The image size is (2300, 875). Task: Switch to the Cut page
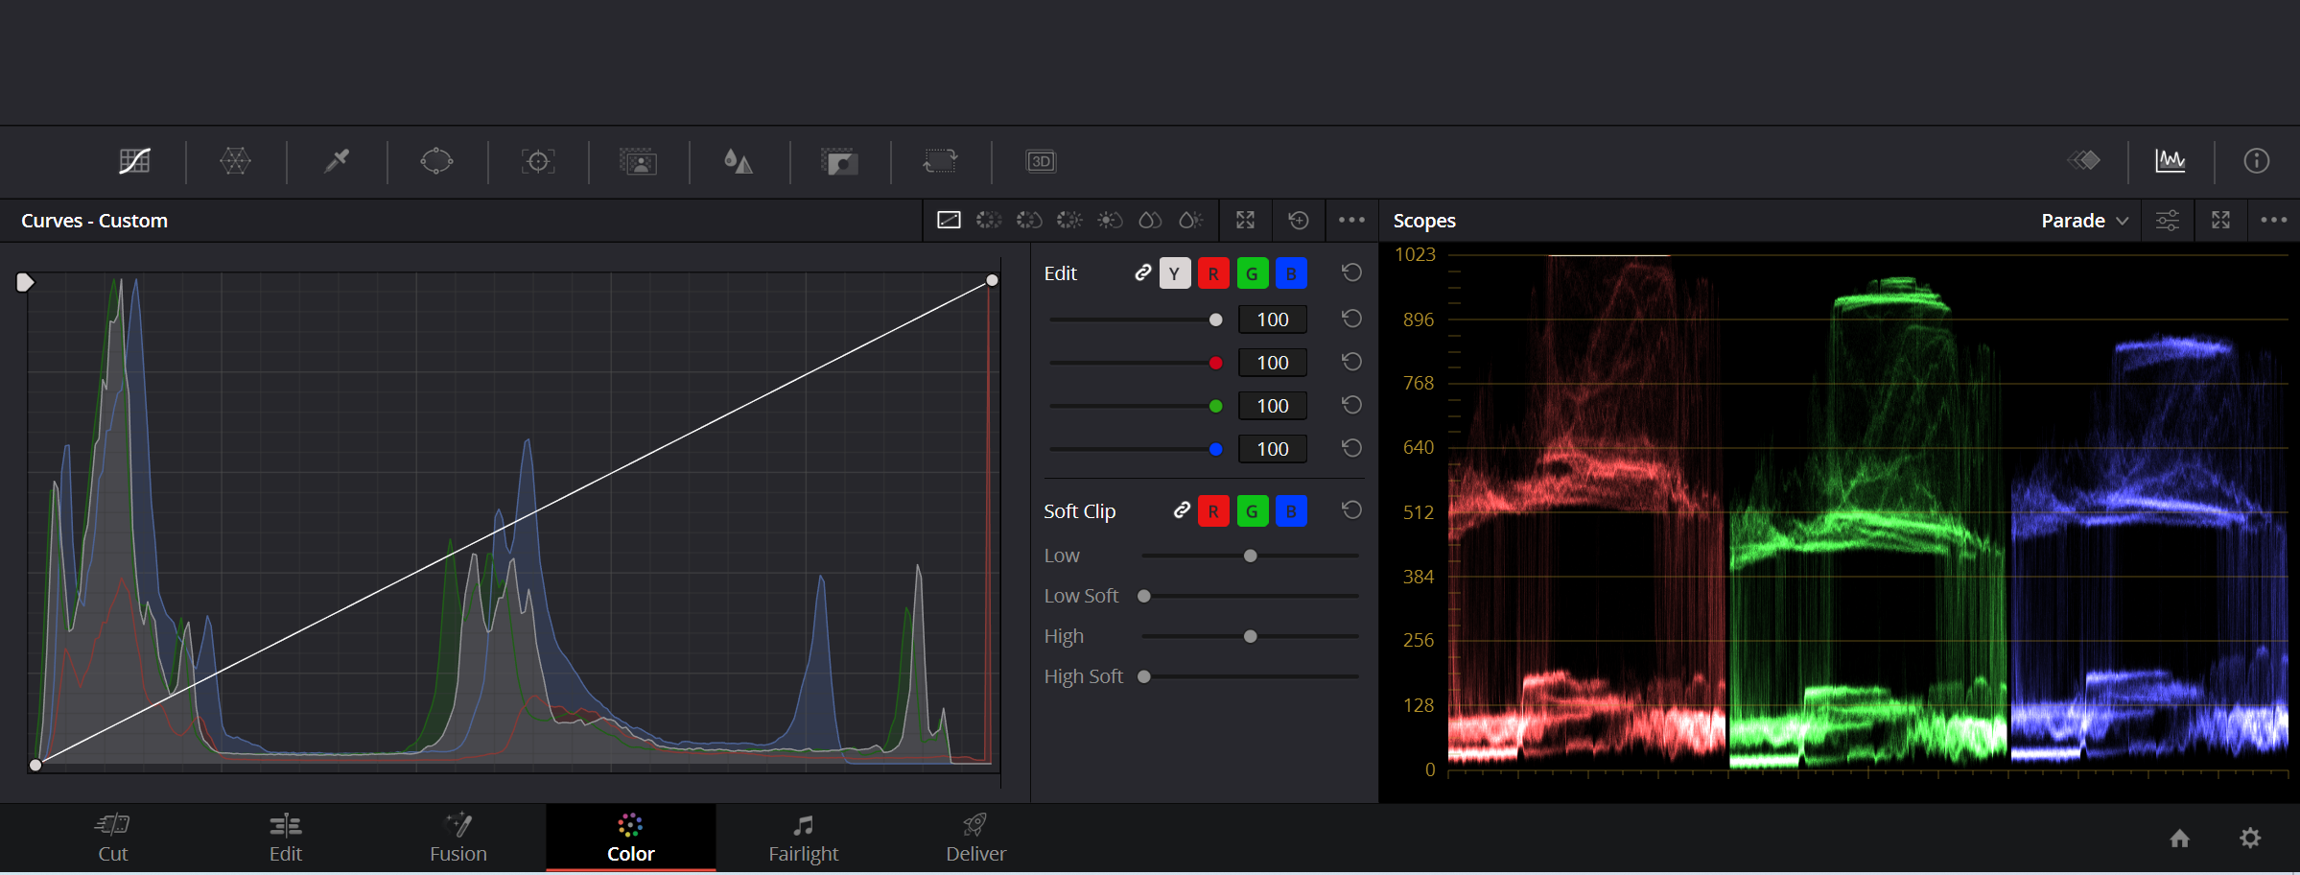[x=113, y=838]
